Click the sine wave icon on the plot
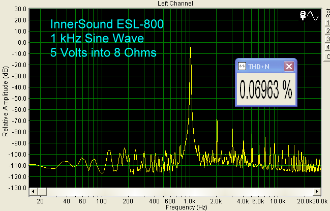Viewport: 330px width, 211px height. point(313,16)
